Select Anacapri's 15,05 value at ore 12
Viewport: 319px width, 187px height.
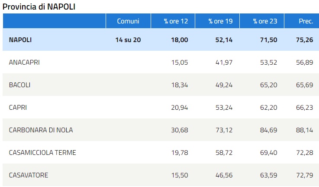pyautogui.click(x=180, y=62)
